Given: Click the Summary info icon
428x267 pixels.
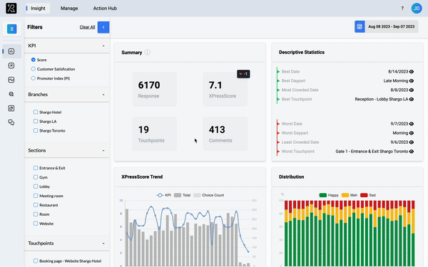Looking at the screenshot, I should 148,52.
